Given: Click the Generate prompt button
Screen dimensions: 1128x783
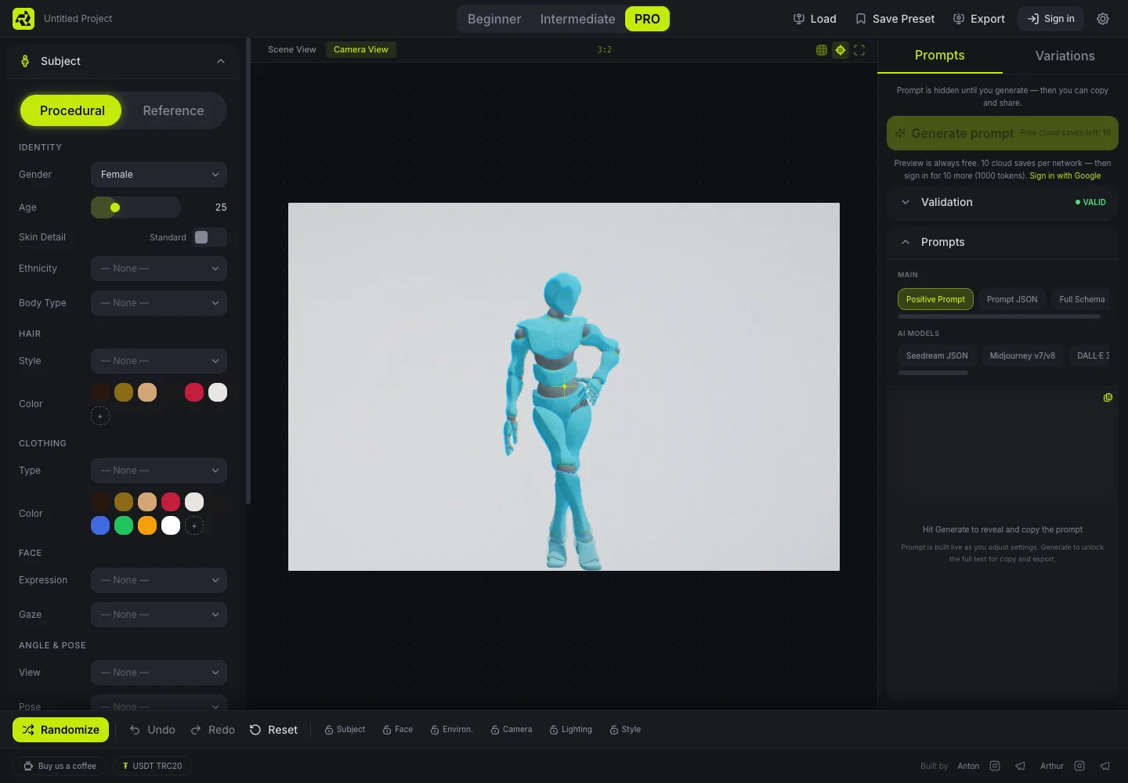Looking at the screenshot, I should click(1003, 133).
